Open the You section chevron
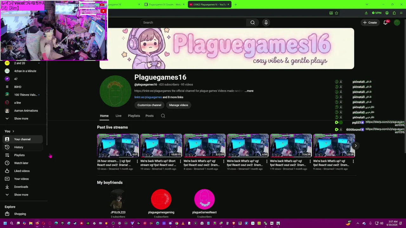 13,131
